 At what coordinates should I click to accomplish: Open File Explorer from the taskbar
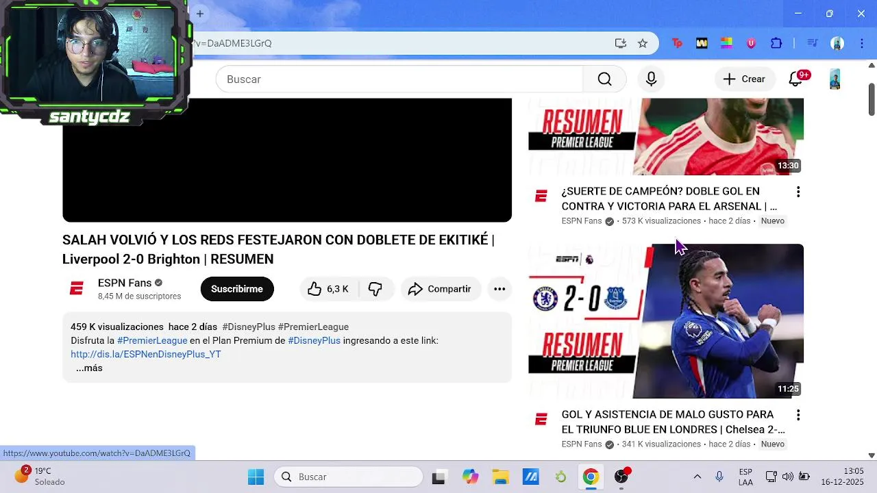click(500, 477)
